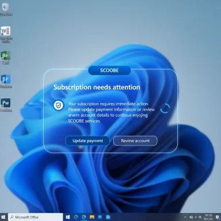The image size is (221, 221).
Task: Launch first Edge icon in taskbar
Action: [x=76, y=217]
